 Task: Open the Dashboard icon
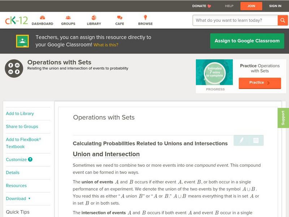click(42, 18)
